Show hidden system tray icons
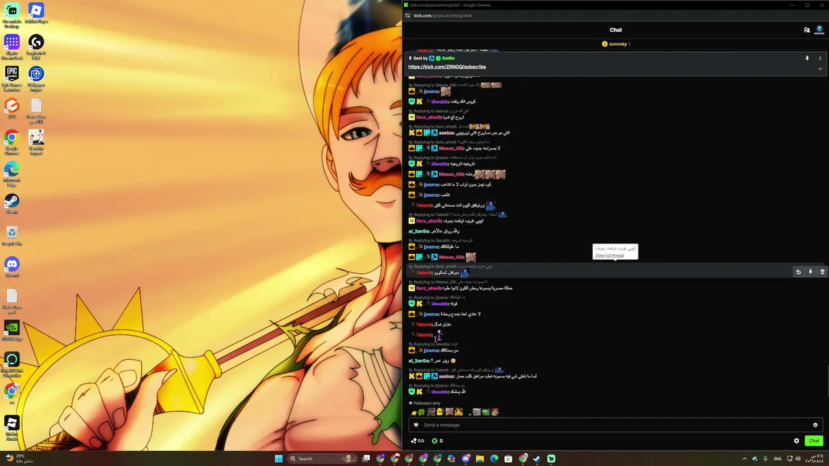 (x=744, y=458)
